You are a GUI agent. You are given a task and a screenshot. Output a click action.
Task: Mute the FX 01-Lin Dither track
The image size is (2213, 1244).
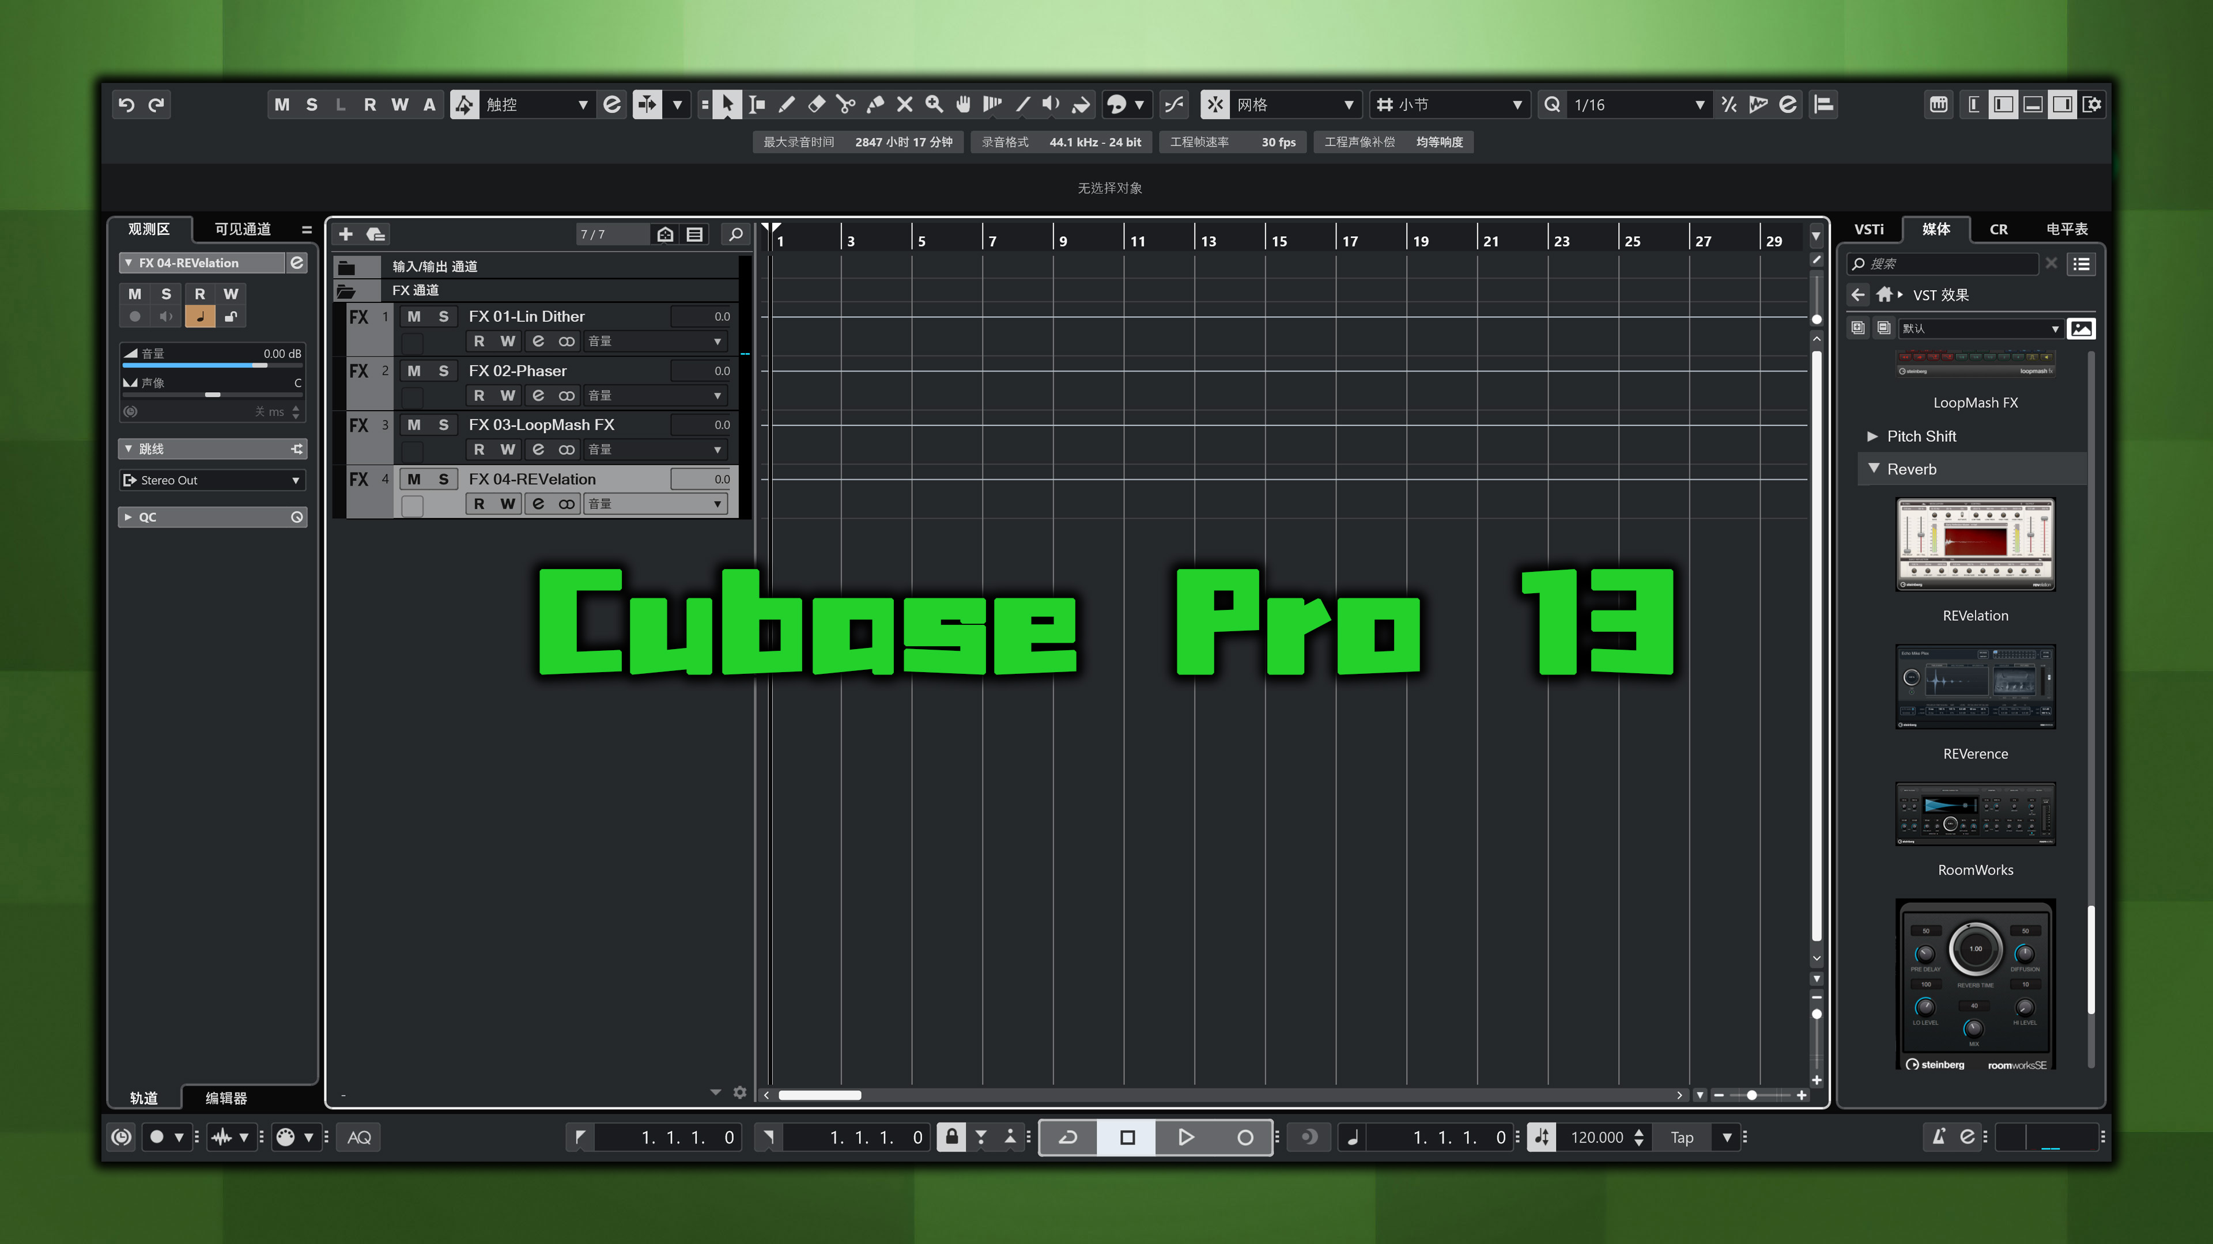(x=414, y=316)
